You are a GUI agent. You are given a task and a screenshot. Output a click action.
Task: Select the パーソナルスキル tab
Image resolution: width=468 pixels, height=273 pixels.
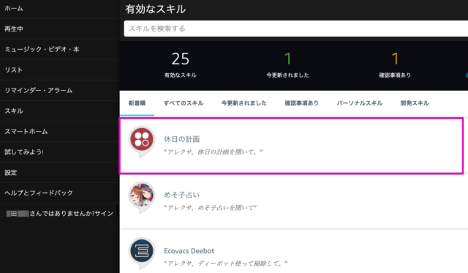coord(359,103)
